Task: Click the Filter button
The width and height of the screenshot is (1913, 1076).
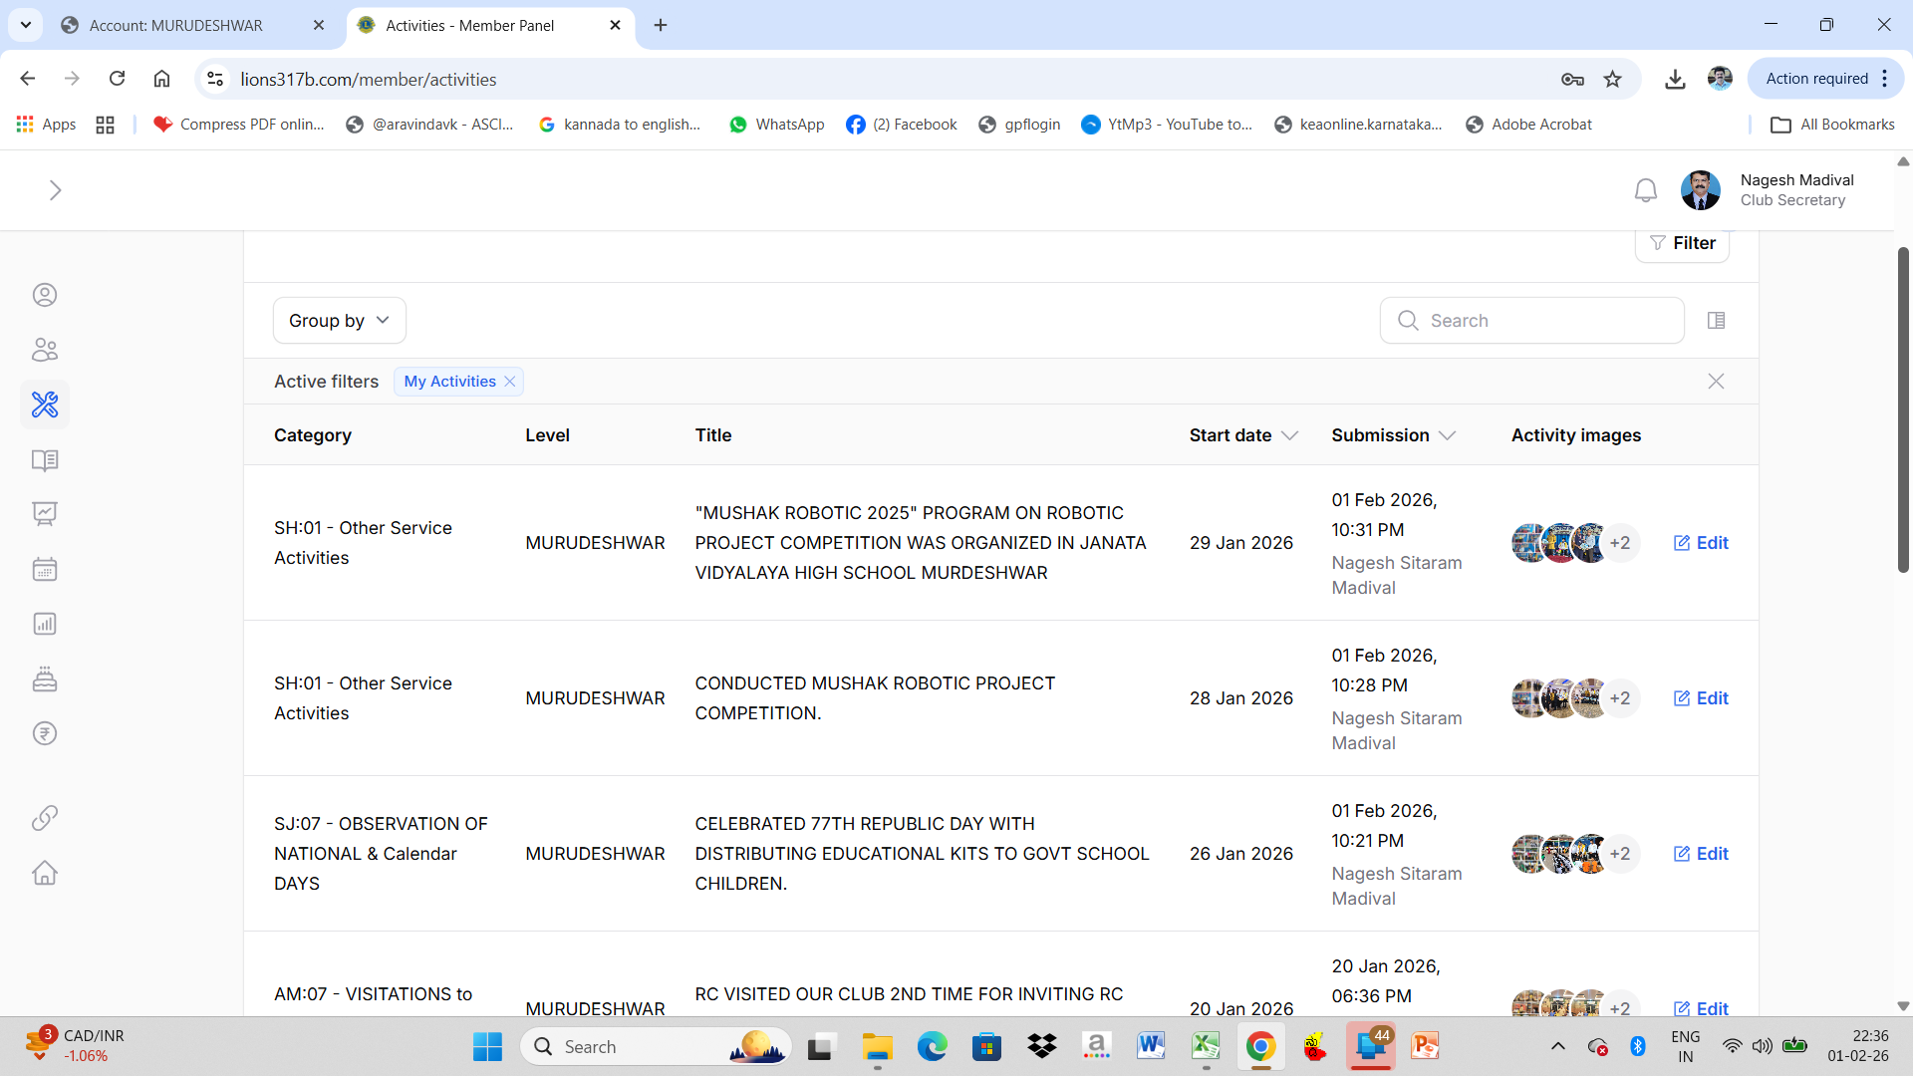Action: (x=1682, y=242)
